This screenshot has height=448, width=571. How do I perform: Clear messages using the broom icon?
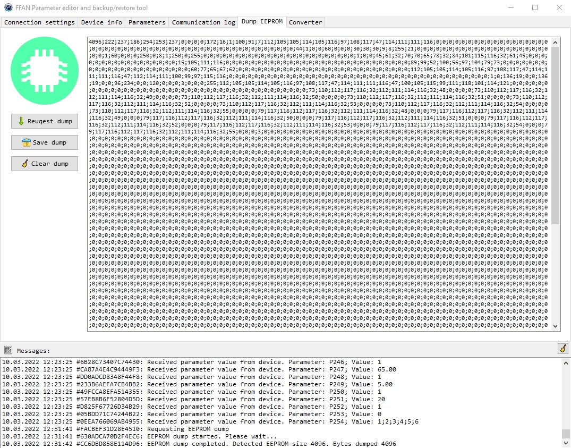pos(563,349)
